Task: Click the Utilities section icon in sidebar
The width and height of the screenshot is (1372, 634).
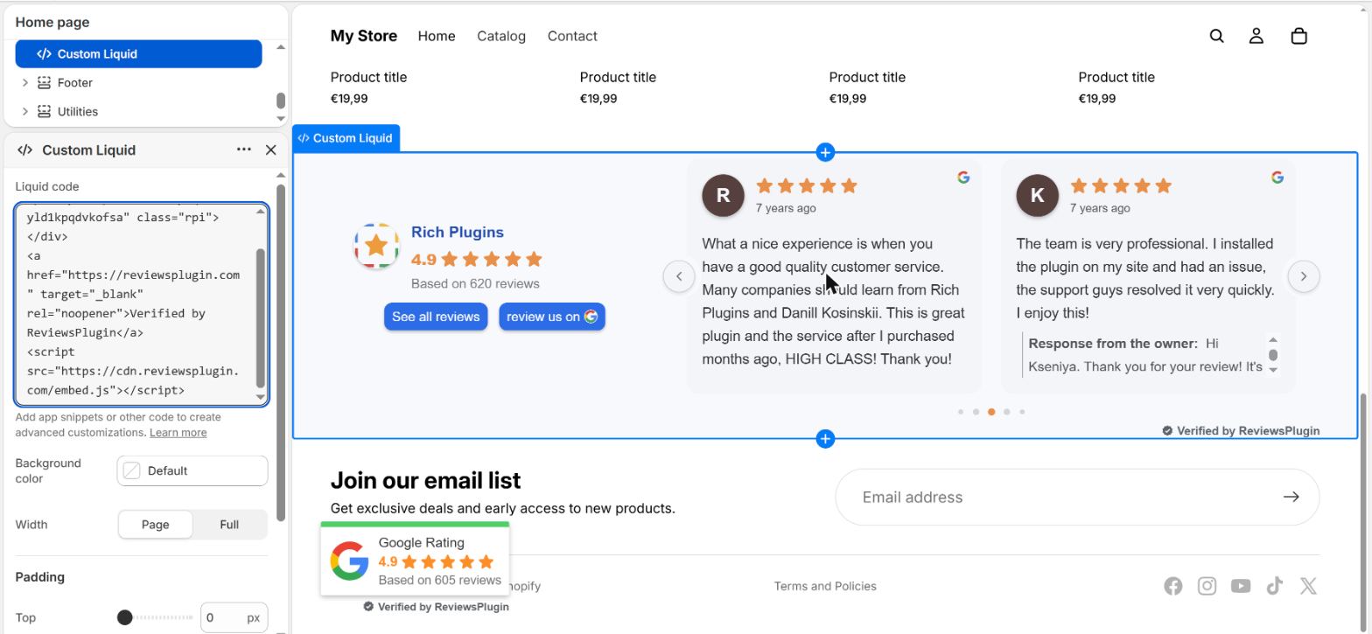Action: (x=44, y=111)
